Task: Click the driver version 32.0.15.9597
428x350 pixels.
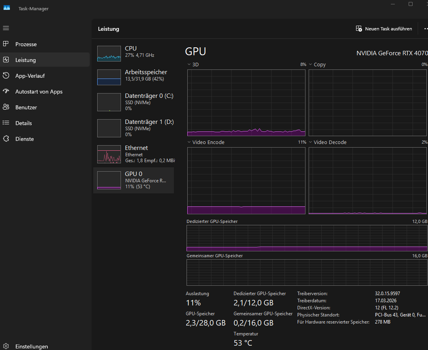Action: coord(387,294)
